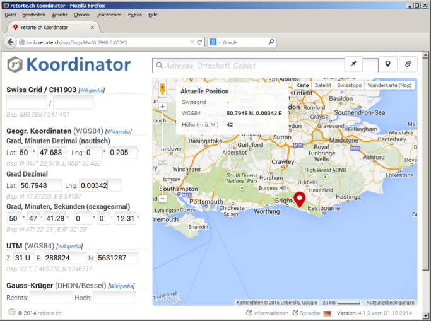Viewport: 431px width, 321px height.
Task: Click the pin marker button next to search
Action: pyautogui.click(x=353, y=64)
